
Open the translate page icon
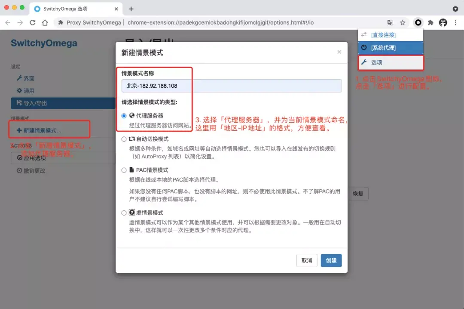tap(390, 22)
